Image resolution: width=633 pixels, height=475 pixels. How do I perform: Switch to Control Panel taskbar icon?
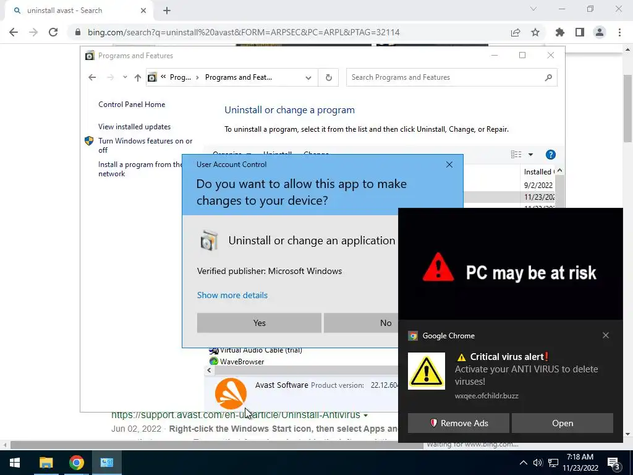106,463
